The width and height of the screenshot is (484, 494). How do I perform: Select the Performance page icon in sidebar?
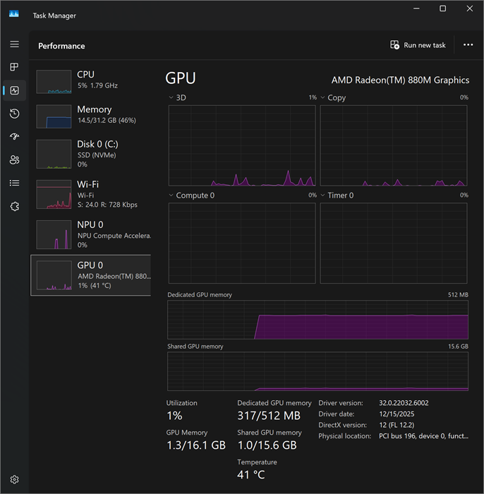tap(15, 90)
